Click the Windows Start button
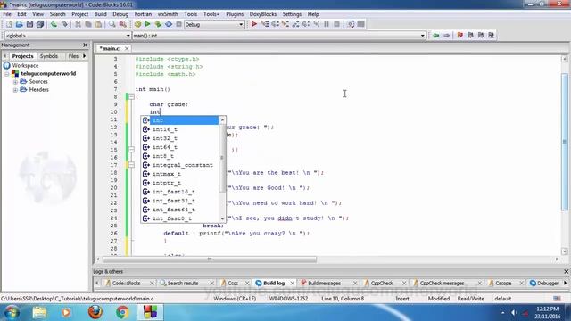 click(x=12, y=313)
